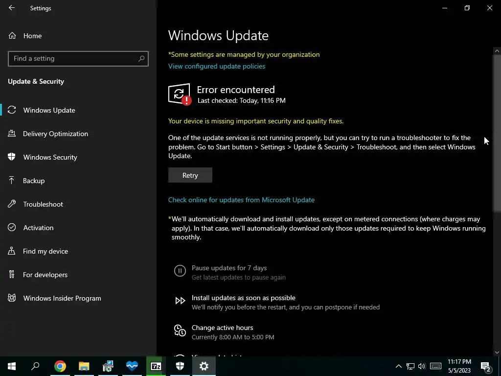Open the Troubleshoot section

43,204
